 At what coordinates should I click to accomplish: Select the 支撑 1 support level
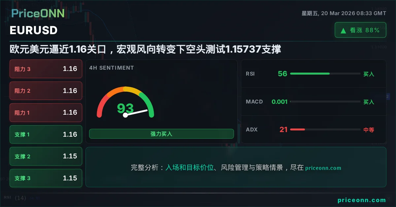(46, 134)
